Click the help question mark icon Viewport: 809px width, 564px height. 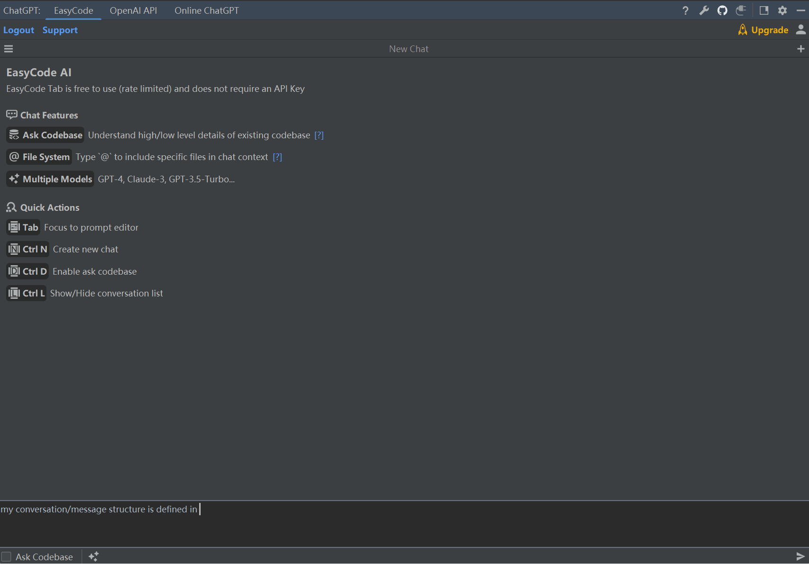(685, 10)
